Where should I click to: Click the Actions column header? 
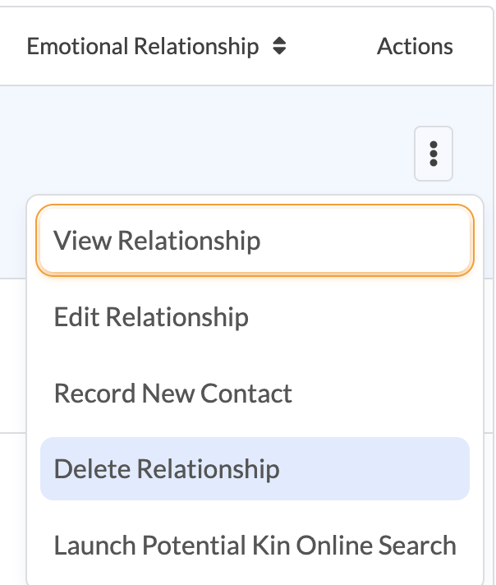coord(415,46)
